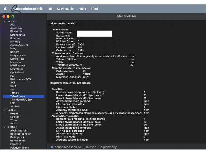Select Bluetooth in the sidebar
Image resolution: width=206 pixels, height=154 pixels.
(x=16, y=31)
